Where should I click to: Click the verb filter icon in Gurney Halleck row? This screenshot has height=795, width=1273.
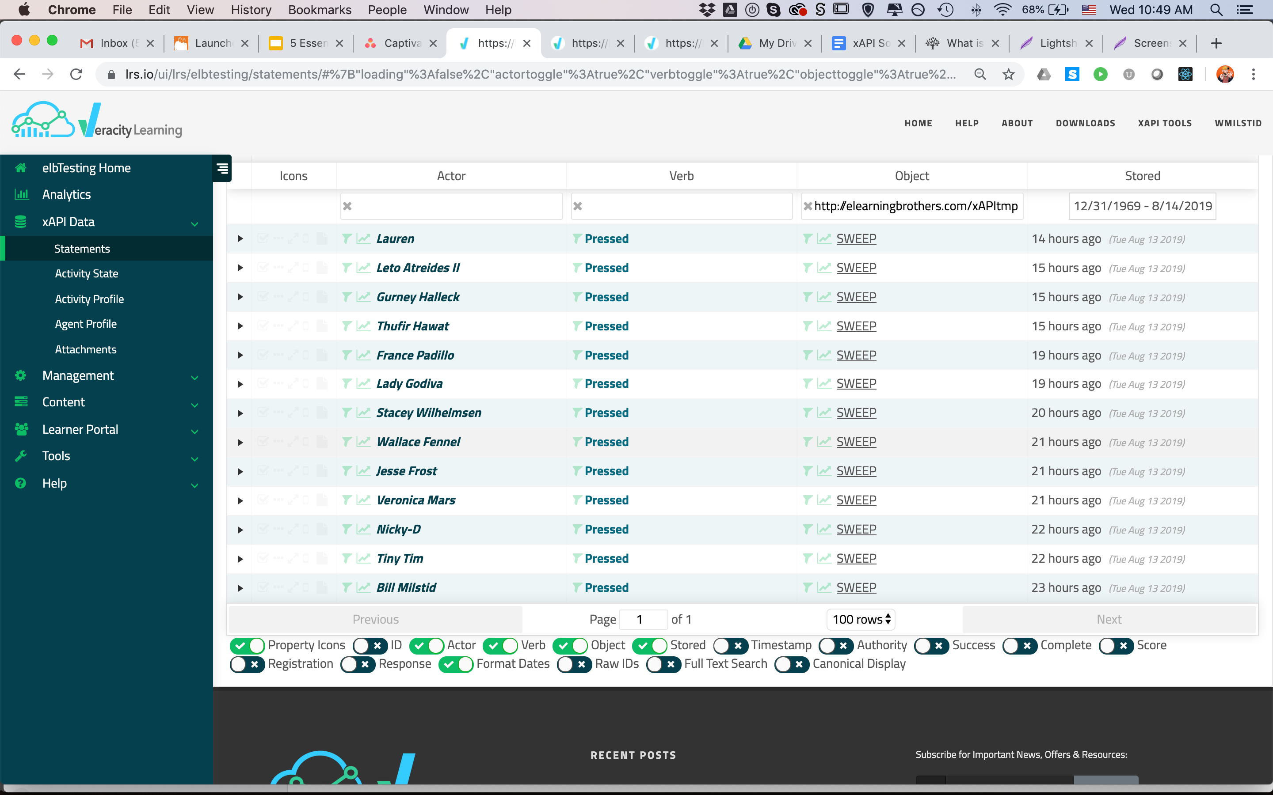tap(577, 297)
